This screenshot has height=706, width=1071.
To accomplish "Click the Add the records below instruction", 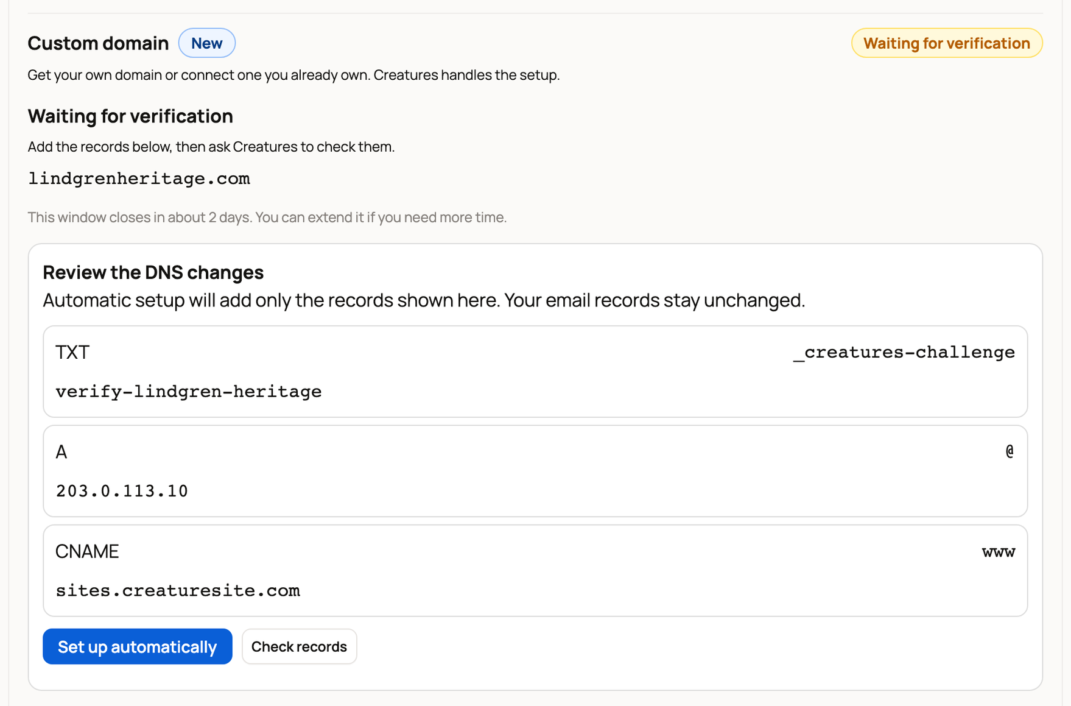I will (211, 147).
